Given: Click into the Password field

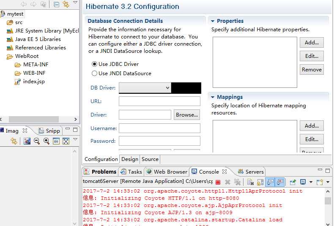Looking at the screenshot, I should [x=159, y=141].
